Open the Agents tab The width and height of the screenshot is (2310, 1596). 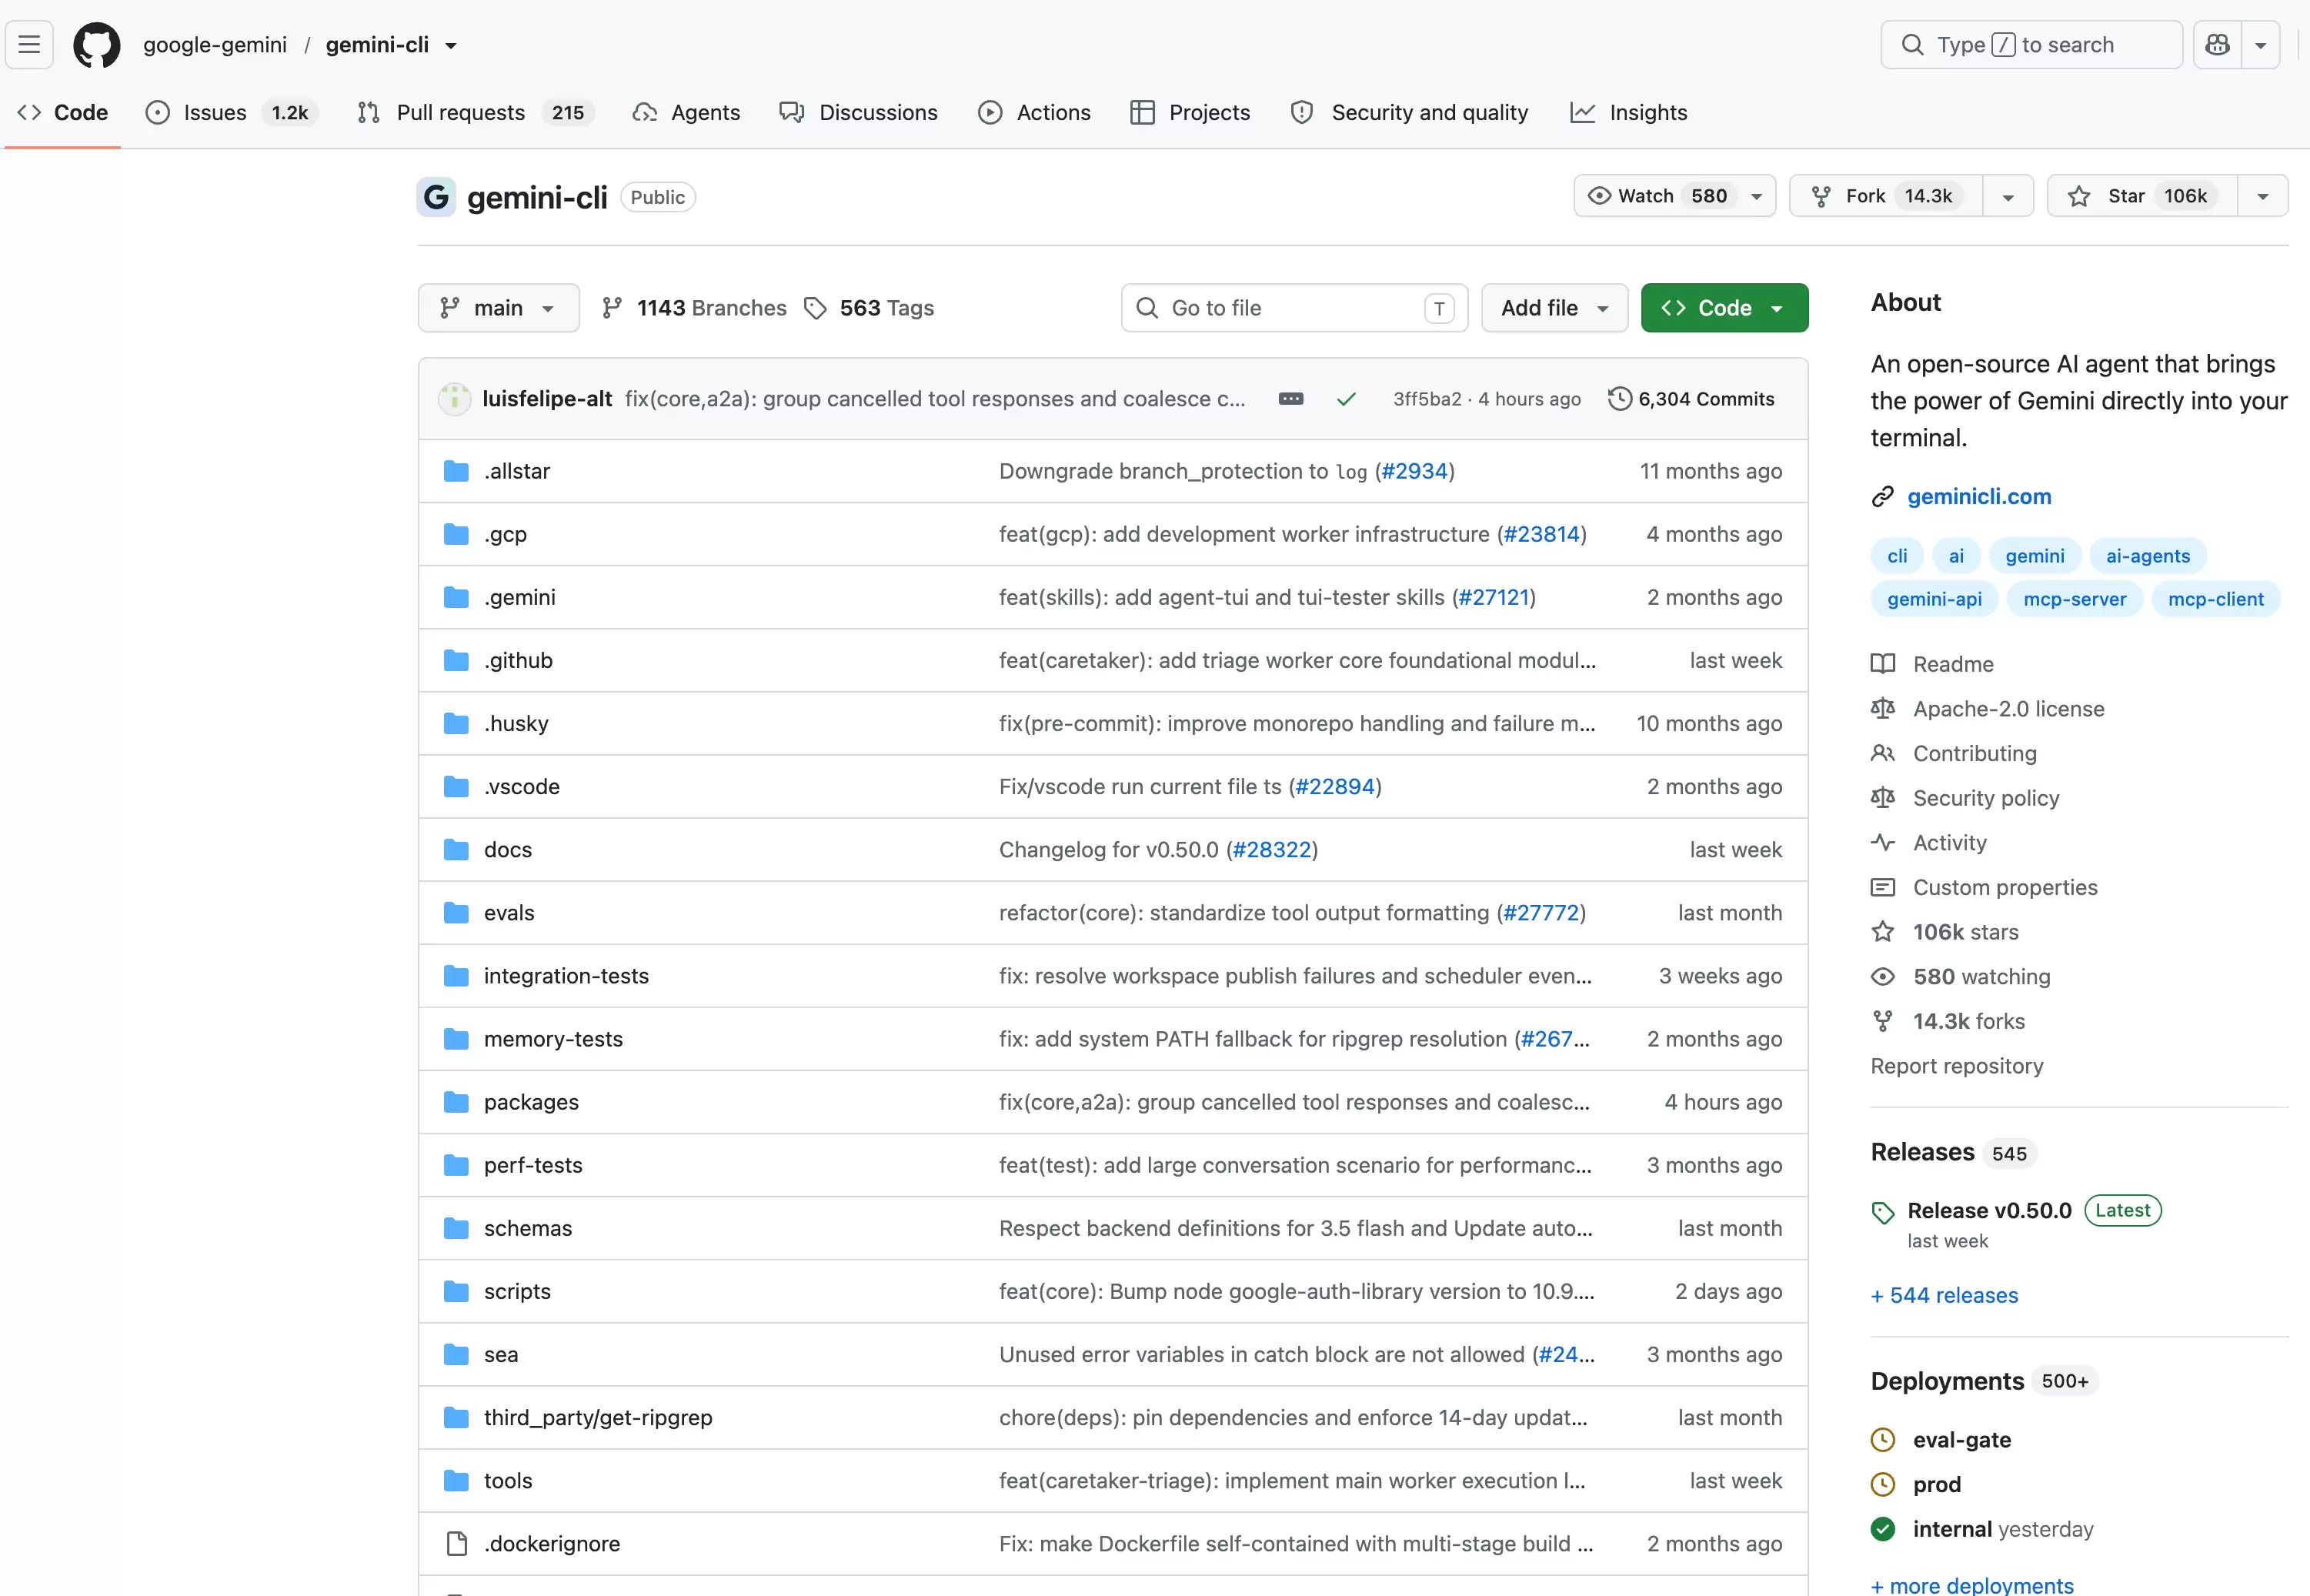pos(686,113)
